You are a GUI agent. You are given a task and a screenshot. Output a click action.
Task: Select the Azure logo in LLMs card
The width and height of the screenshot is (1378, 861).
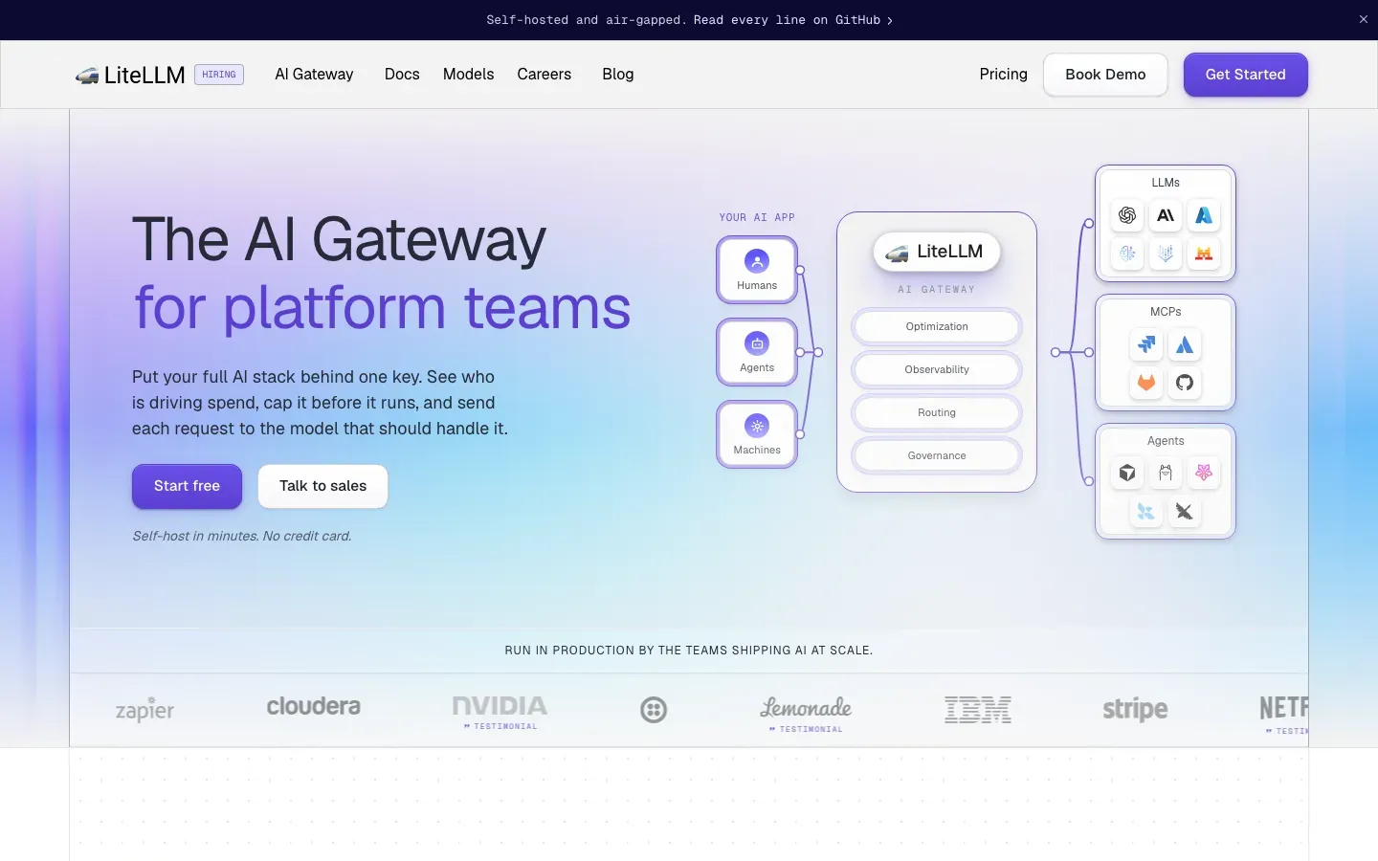[1204, 215]
